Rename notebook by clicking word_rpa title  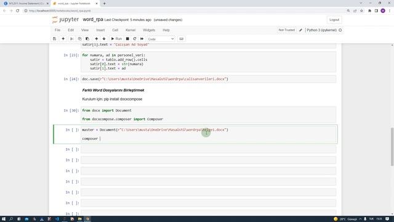[x=93, y=19]
